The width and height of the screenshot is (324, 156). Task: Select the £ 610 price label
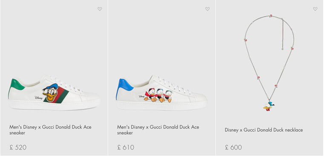click(126, 147)
